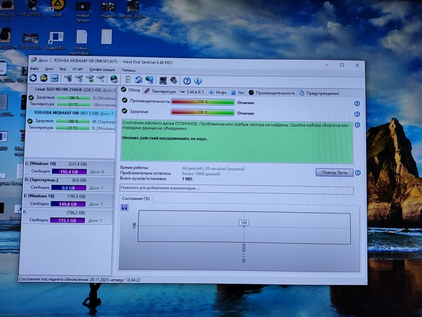Select the подвал desktop icon

tap(108, 10)
